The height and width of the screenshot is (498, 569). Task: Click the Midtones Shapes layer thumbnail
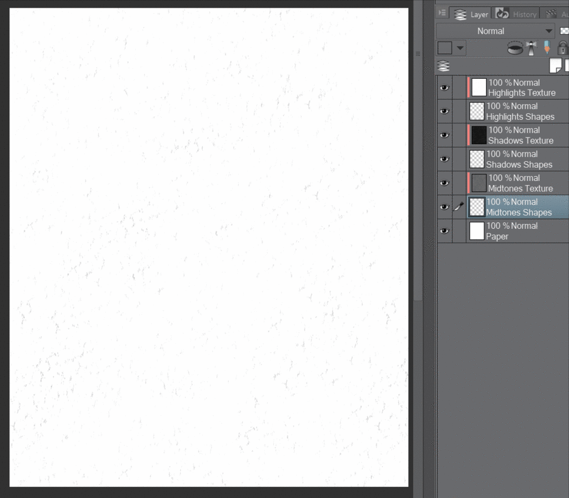(x=476, y=207)
